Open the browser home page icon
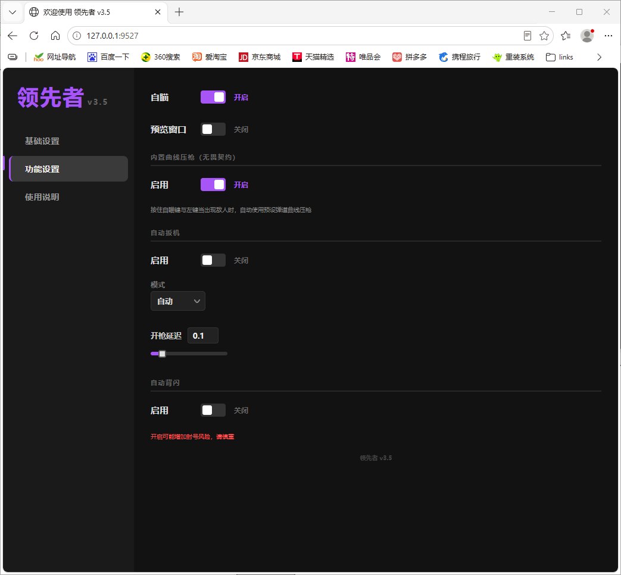Image resolution: width=621 pixels, height=575 pixels. point(55,36)
